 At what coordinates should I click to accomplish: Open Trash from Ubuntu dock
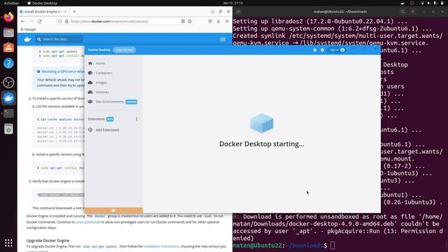[8, 129]
